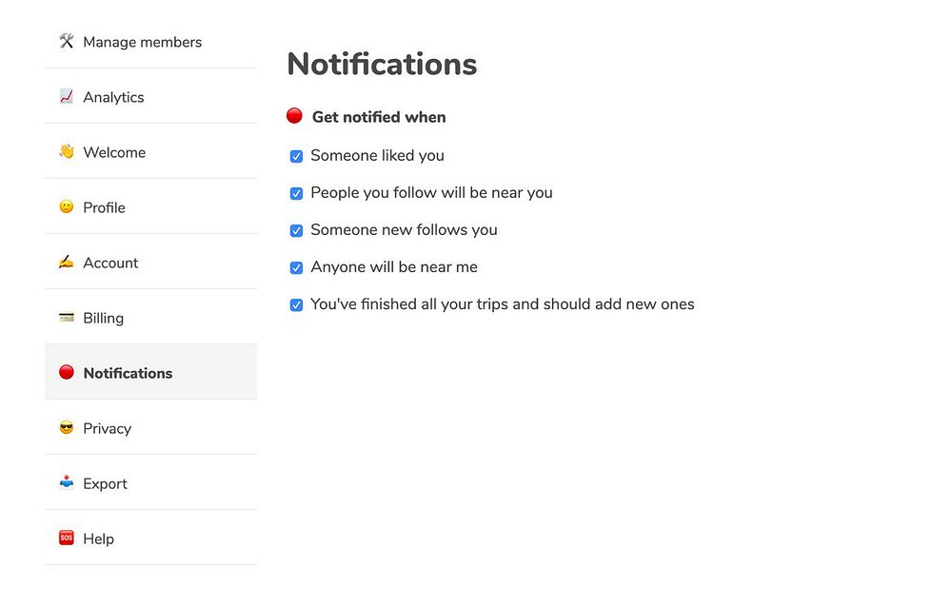Click the sunglasses emoji Privacy icon
The image size is (952, 607).
[x=67, y=427]
